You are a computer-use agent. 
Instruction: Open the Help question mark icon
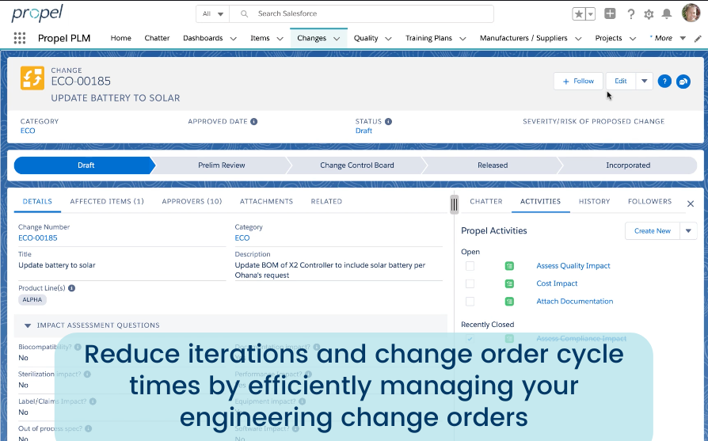point(631,14)
